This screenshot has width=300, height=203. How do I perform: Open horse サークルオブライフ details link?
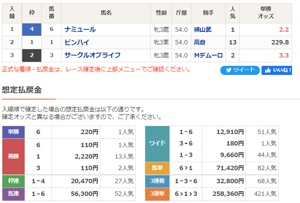click(x=92, y=55)
